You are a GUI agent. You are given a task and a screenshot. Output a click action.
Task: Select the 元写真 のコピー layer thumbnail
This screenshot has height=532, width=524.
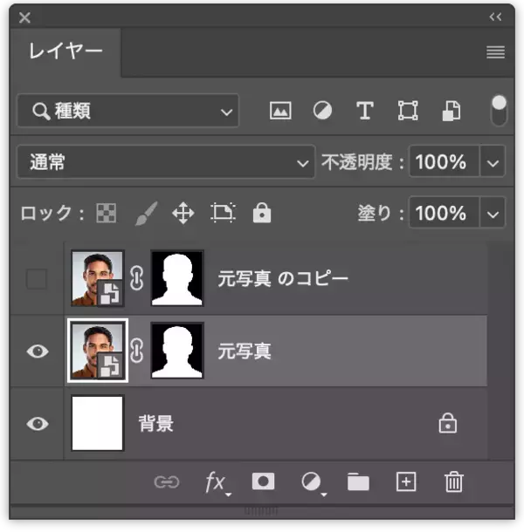coord(98,278)
